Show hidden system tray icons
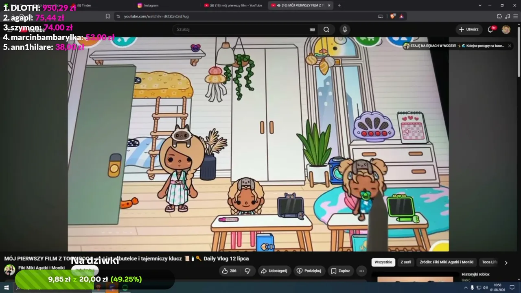Screen dimensions: 521x293 (466, 288)
